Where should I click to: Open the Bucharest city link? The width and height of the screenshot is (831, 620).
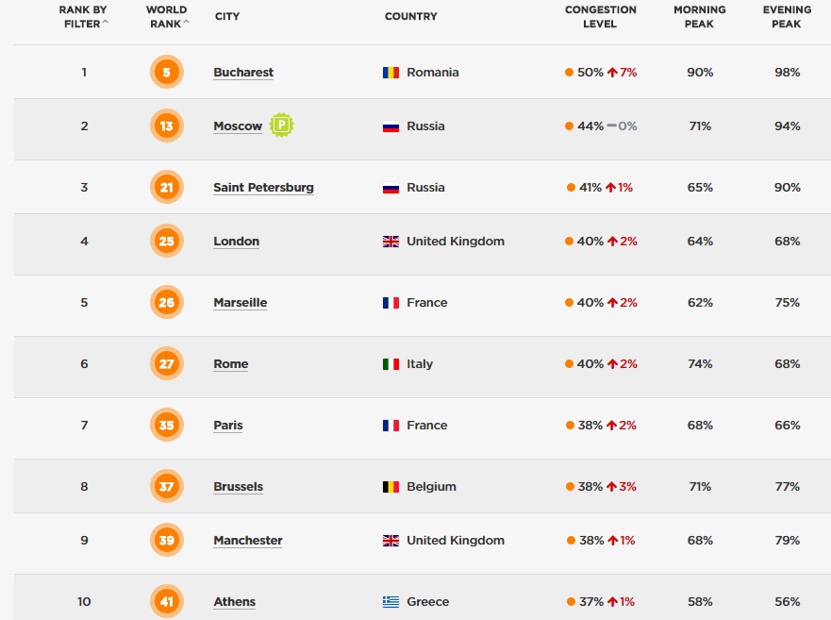[x=243, y=73]
